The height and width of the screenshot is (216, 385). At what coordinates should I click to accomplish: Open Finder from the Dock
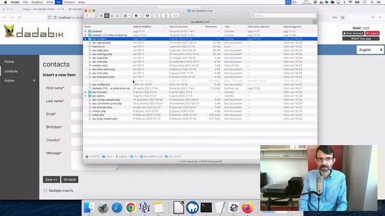click(x=89, y=208)
